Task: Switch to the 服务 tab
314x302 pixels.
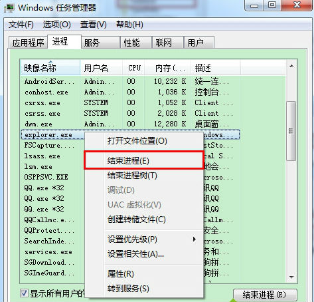Action: (100, 43)
